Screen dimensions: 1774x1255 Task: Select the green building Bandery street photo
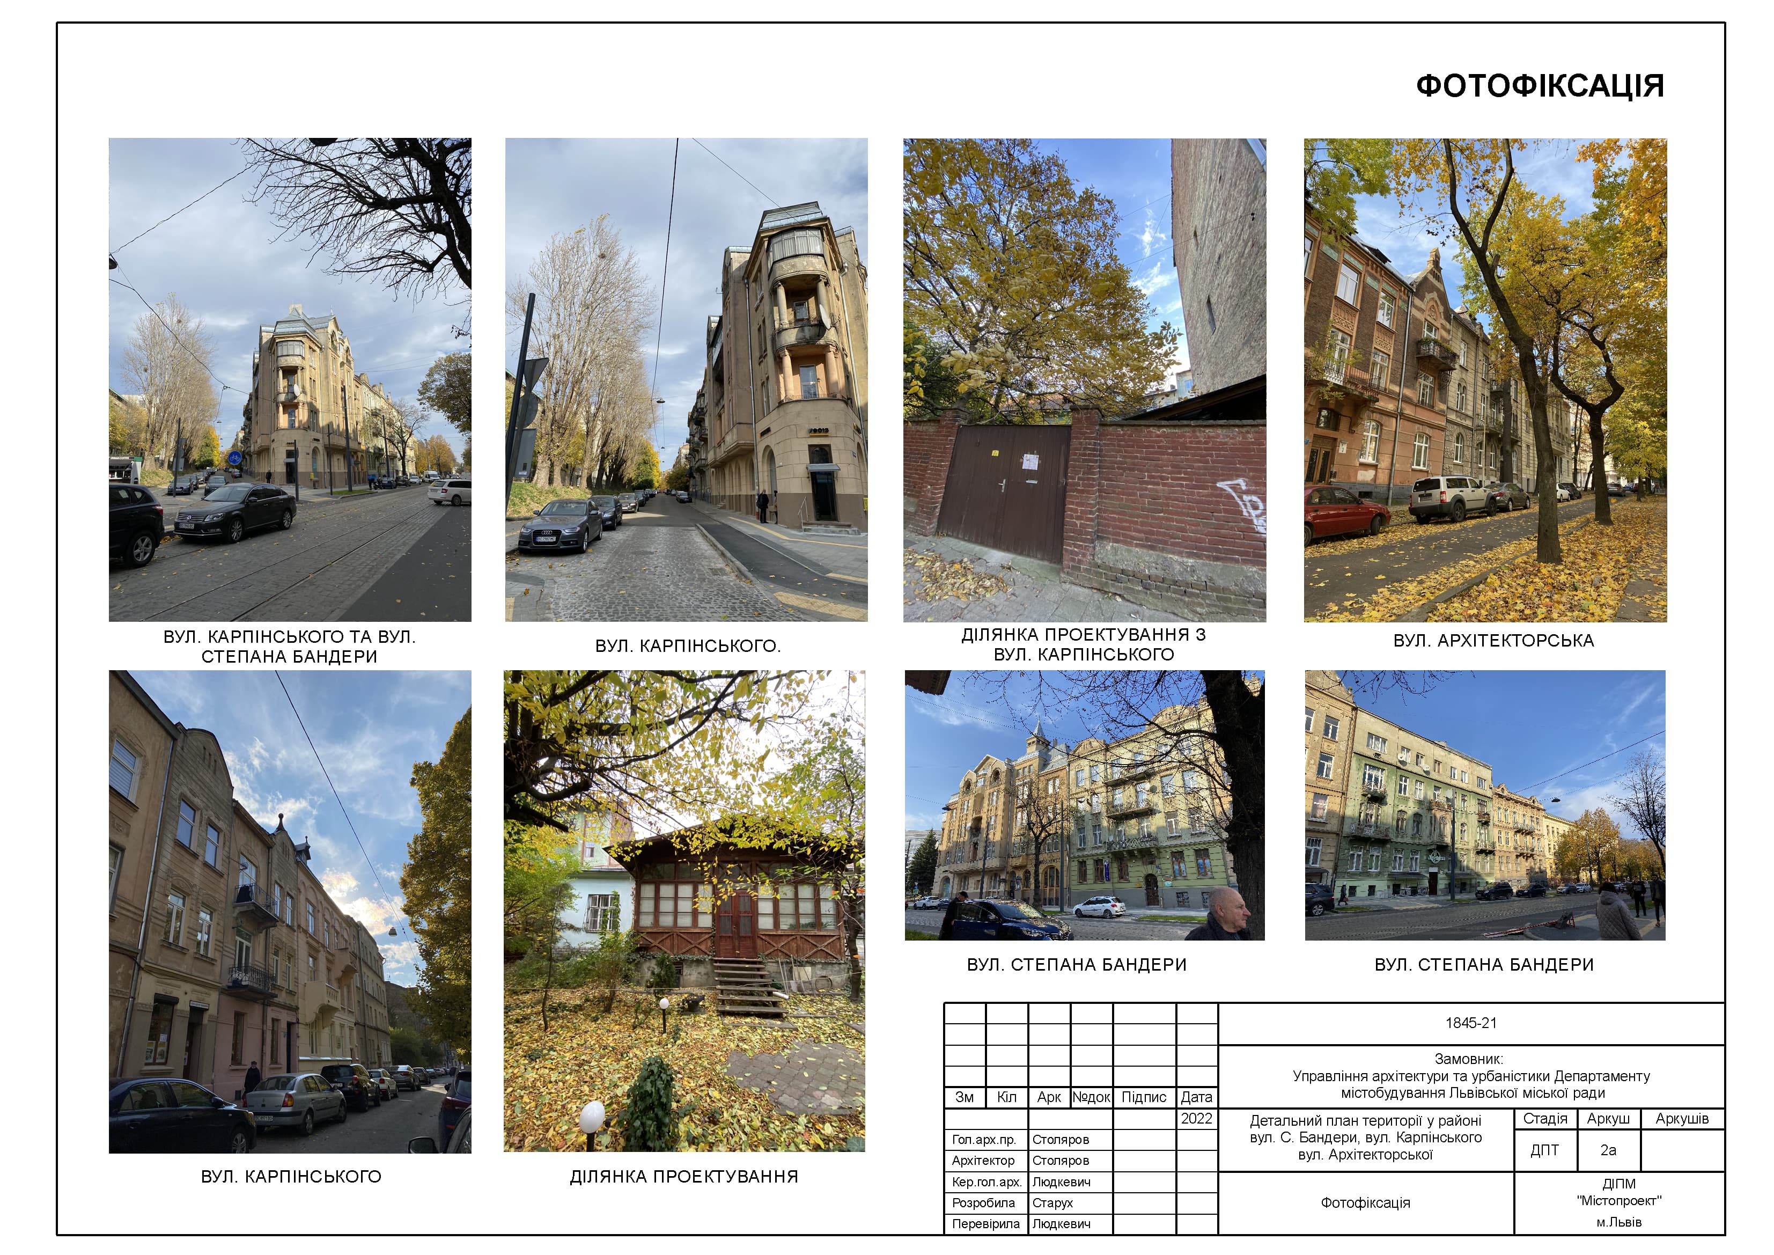[x=1485, y=804]
